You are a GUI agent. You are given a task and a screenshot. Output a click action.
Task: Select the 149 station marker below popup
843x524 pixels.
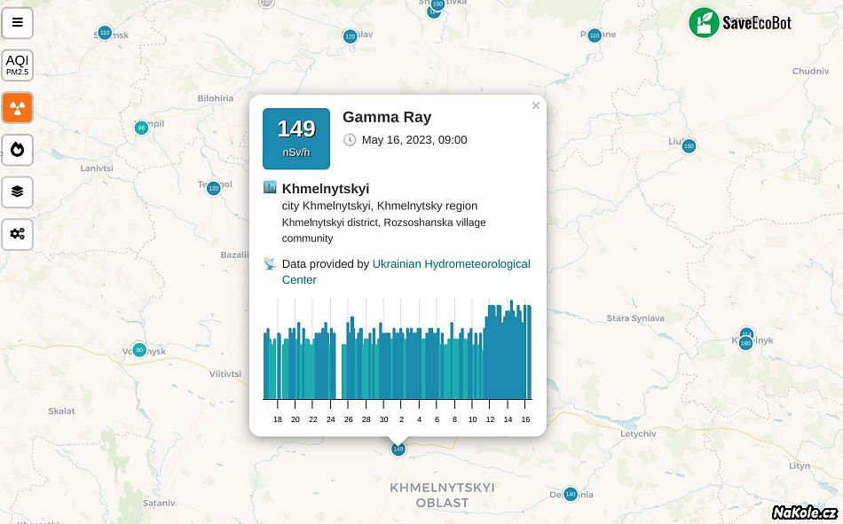click(398, 450)
